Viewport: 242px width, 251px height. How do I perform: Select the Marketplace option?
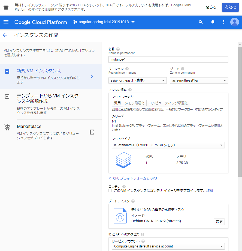point(51,132)
